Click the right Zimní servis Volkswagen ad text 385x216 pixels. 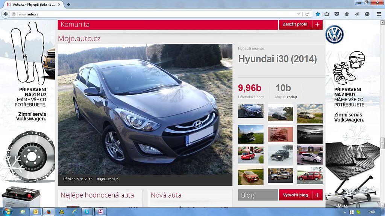(x=349, y=117)
